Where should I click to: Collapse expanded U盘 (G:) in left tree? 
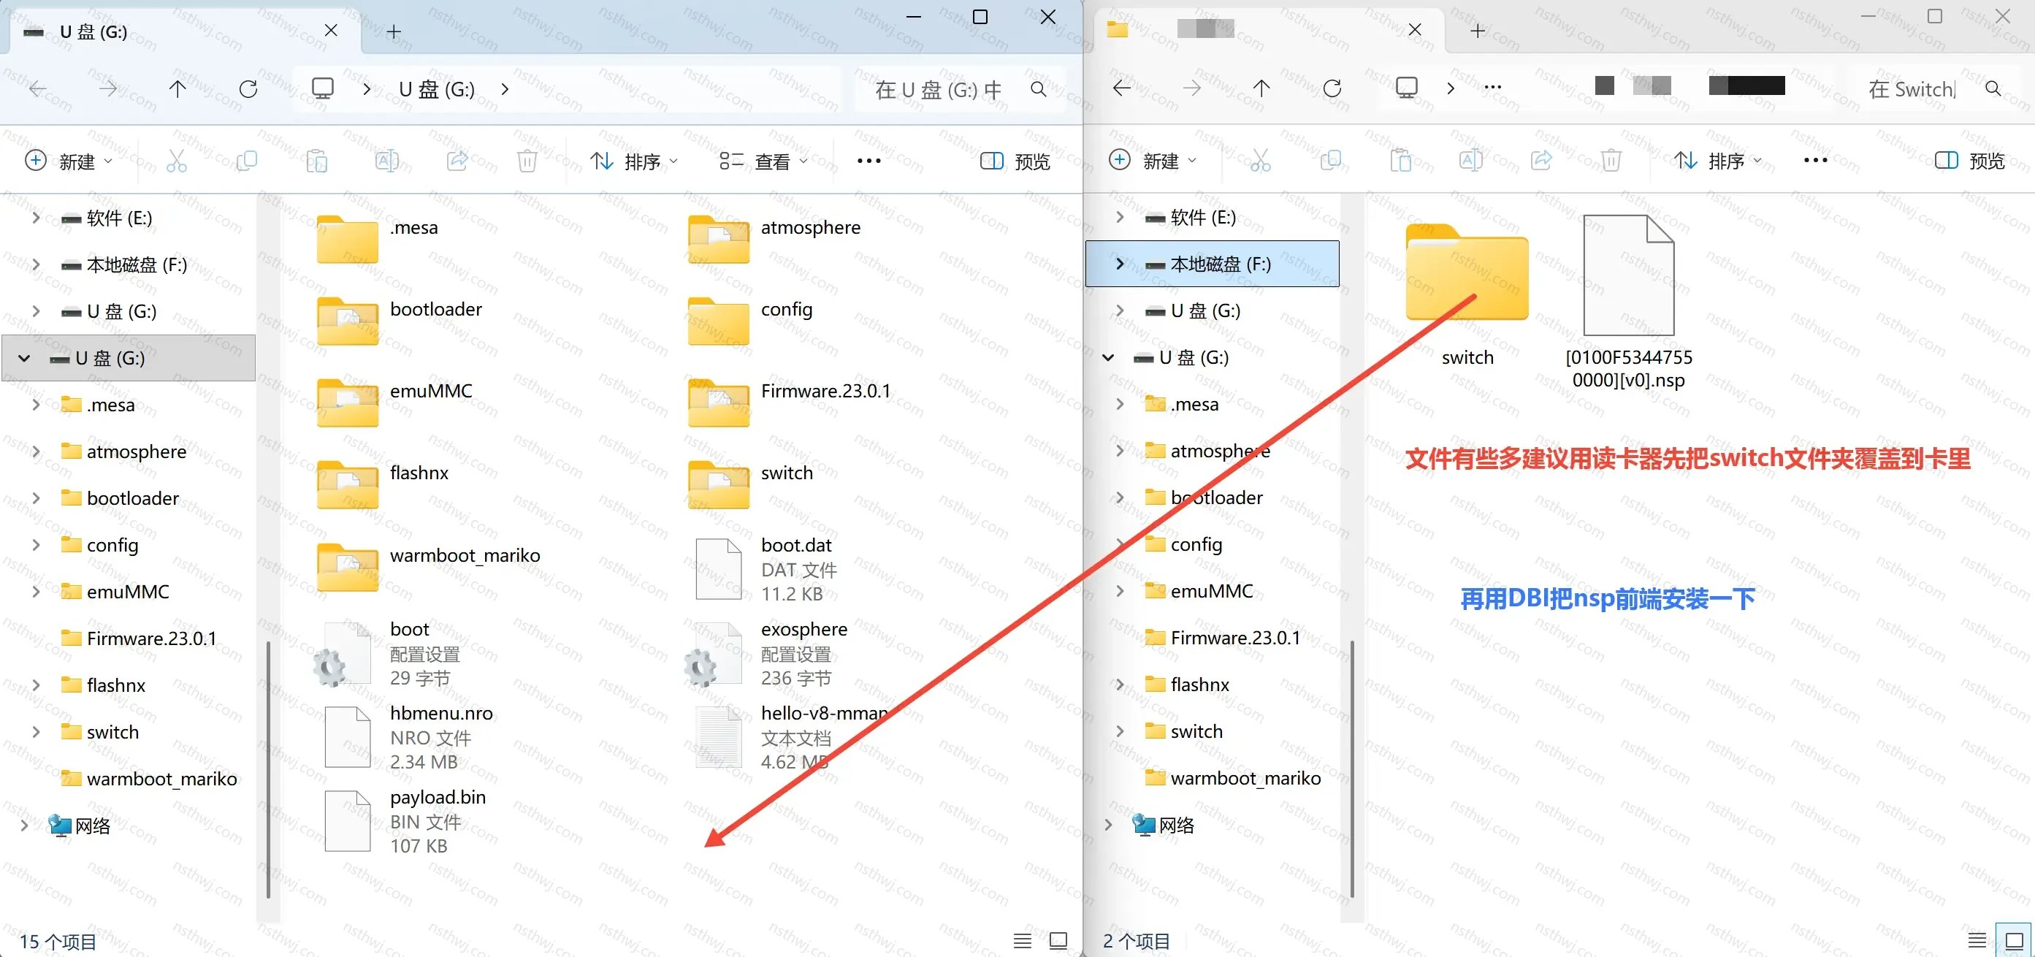[x=25, y=359]
